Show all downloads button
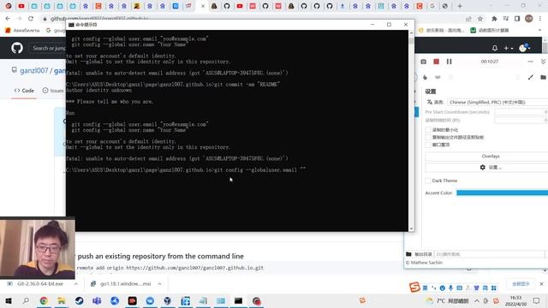Viewport: 548px width, 308px height. [521, 284]
